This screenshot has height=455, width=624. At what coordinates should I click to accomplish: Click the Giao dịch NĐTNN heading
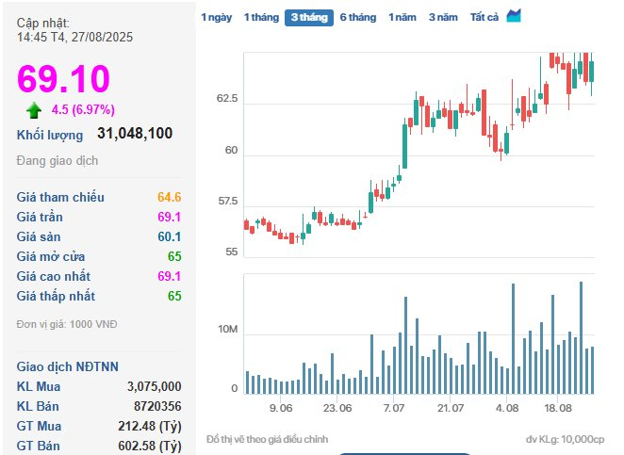[x=69, y=365]
